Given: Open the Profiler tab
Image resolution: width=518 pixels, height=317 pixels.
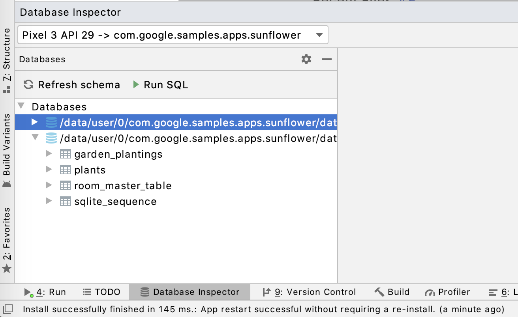Looking at the screenshot, I should click(448, 292).
